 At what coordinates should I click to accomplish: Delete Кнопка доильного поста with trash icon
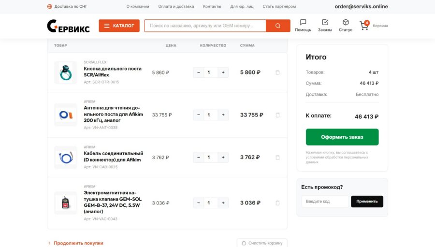(277, 73)
